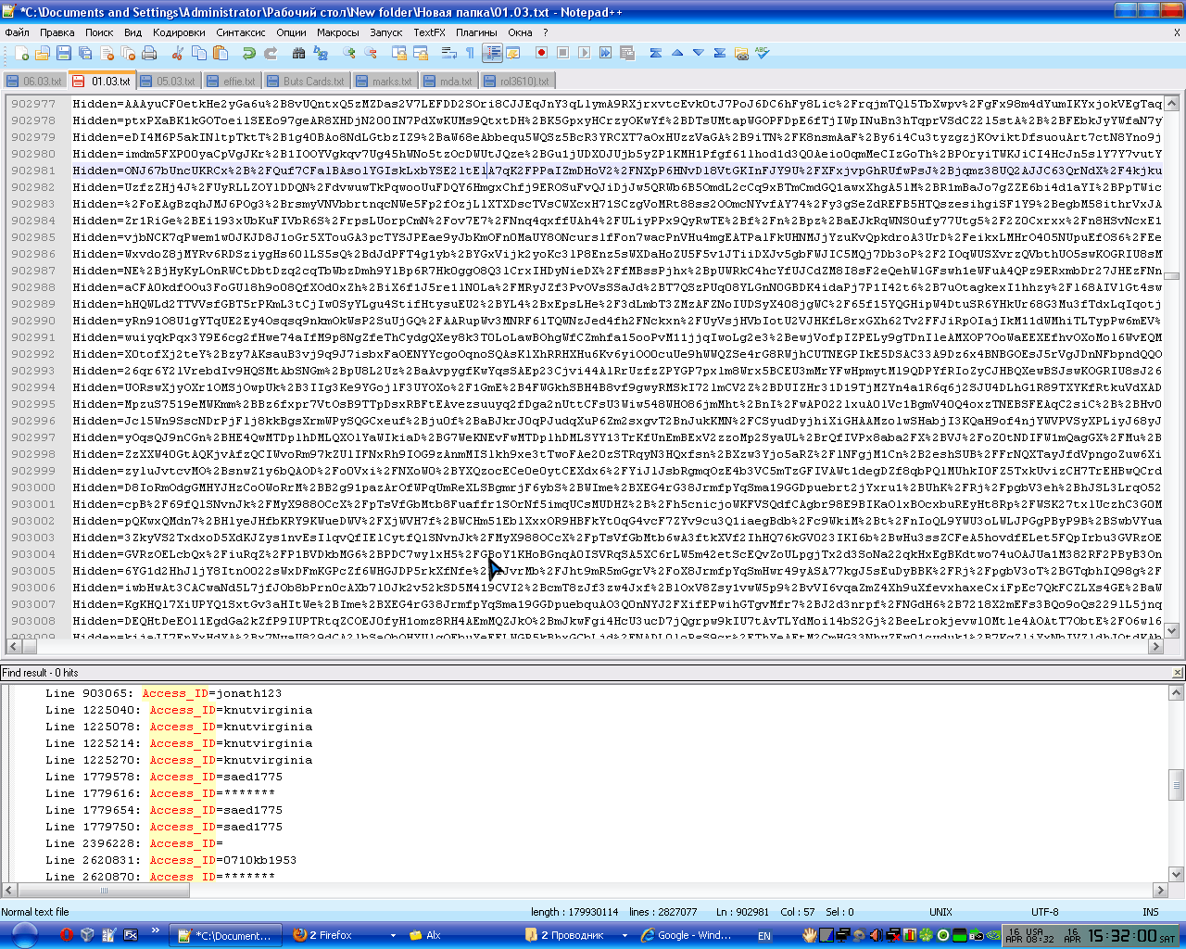The width and height of the screenshot is (1186, 949).
Task: Toggle synchronized horizontal scrolling icon
Action: pyautogui.click(x=420, y=53)
